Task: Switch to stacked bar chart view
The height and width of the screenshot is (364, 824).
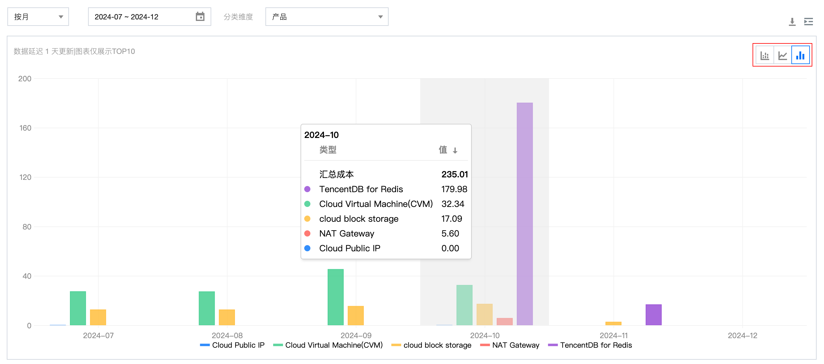Action: click(x=765, y=56)
